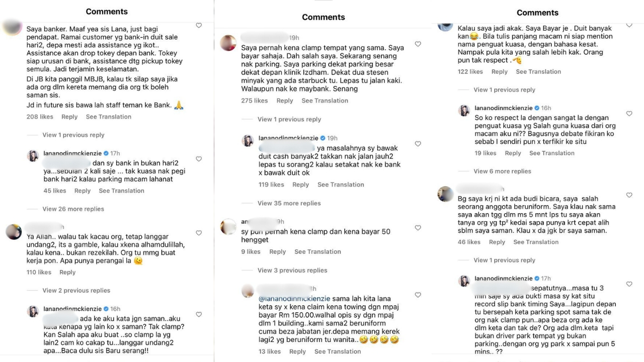
Task: Like lananodinmckienzie's reply 'So ko respect la'
Action: (x=629, y=114)
